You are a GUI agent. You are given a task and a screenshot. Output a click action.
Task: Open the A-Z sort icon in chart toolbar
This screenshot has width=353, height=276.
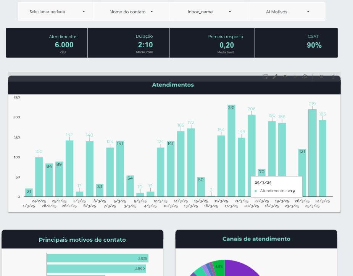[305, 77]
